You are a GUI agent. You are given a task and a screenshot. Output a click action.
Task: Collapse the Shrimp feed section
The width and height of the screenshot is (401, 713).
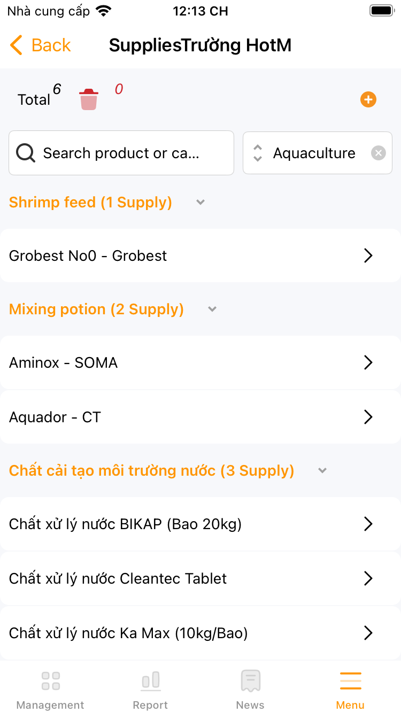(200, 203)
